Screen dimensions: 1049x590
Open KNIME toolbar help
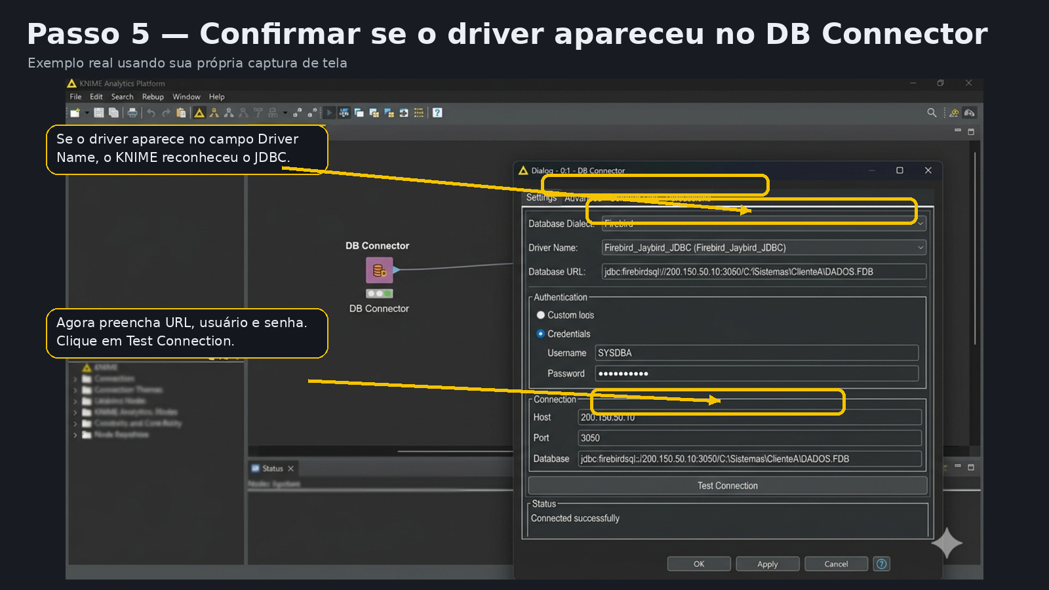(436, 112)
